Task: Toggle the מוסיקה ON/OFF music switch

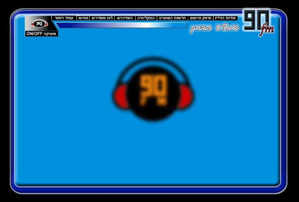Action: [41, 34]
